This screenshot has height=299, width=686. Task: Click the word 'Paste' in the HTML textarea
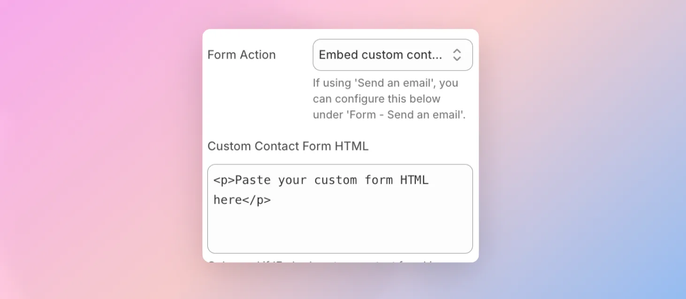click(x=253, y=180)
